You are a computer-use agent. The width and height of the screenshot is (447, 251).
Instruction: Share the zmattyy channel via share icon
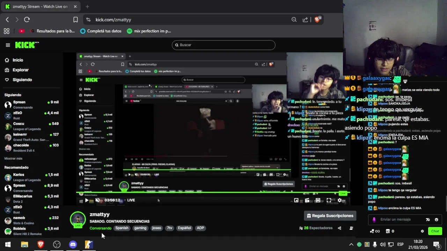[x=339, y=228]
